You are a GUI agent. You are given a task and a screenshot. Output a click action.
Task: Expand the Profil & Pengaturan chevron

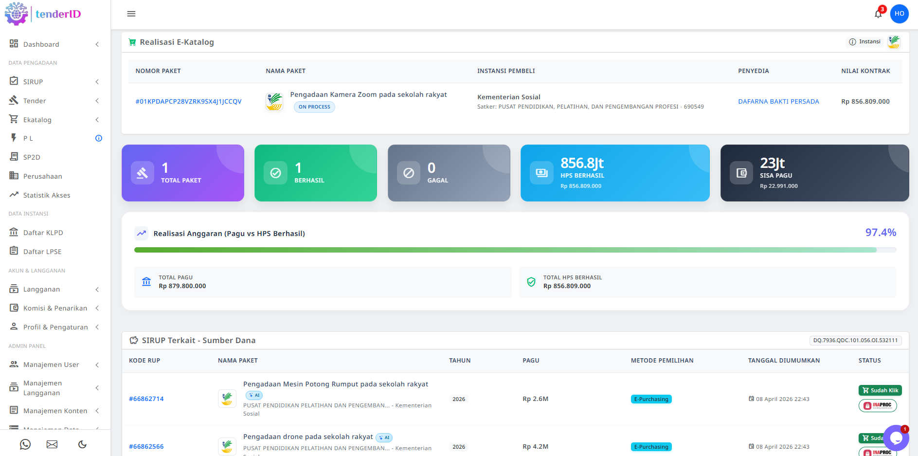[97, 327]
